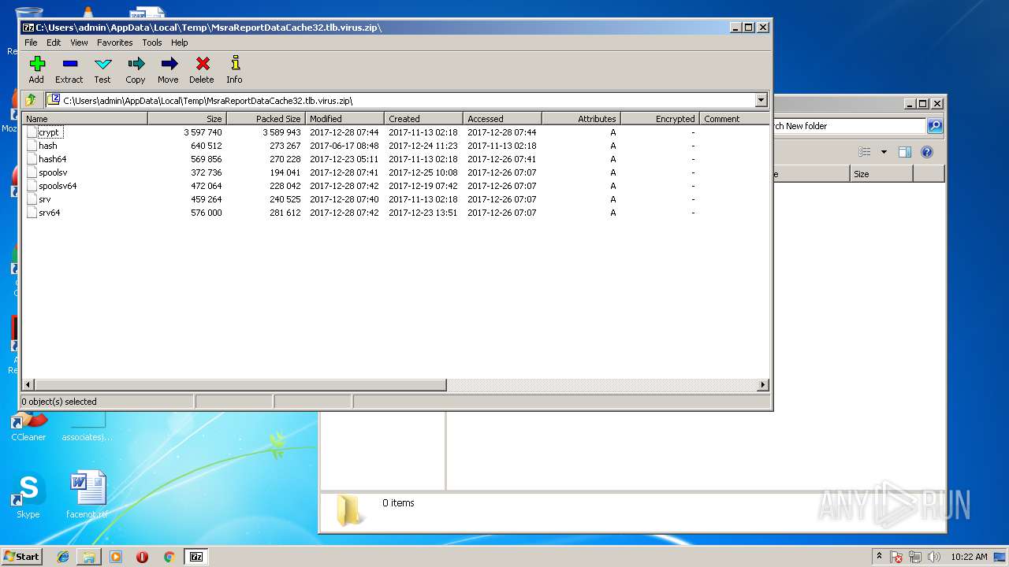
Task: Launch Chrome from the taskbar
Action: [x=169, y=557]
